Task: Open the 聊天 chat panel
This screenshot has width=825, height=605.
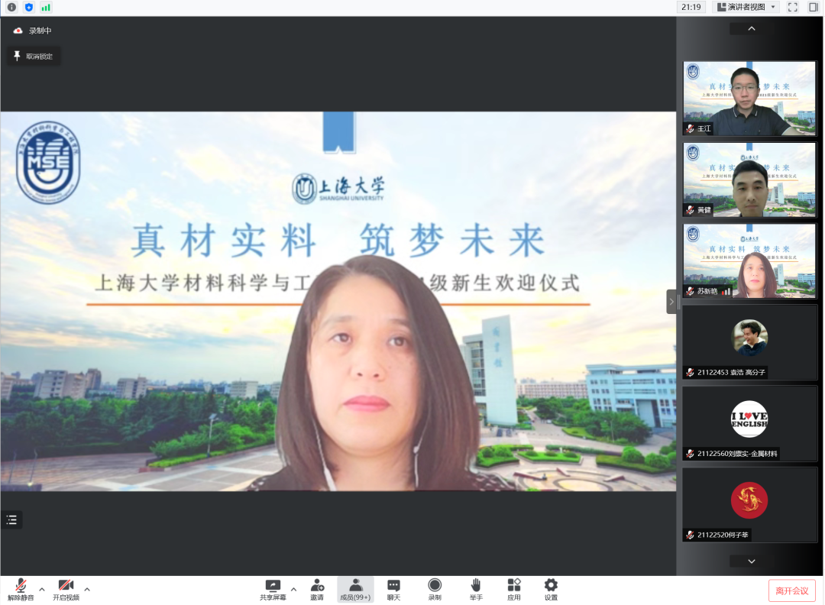Action: 393,589
